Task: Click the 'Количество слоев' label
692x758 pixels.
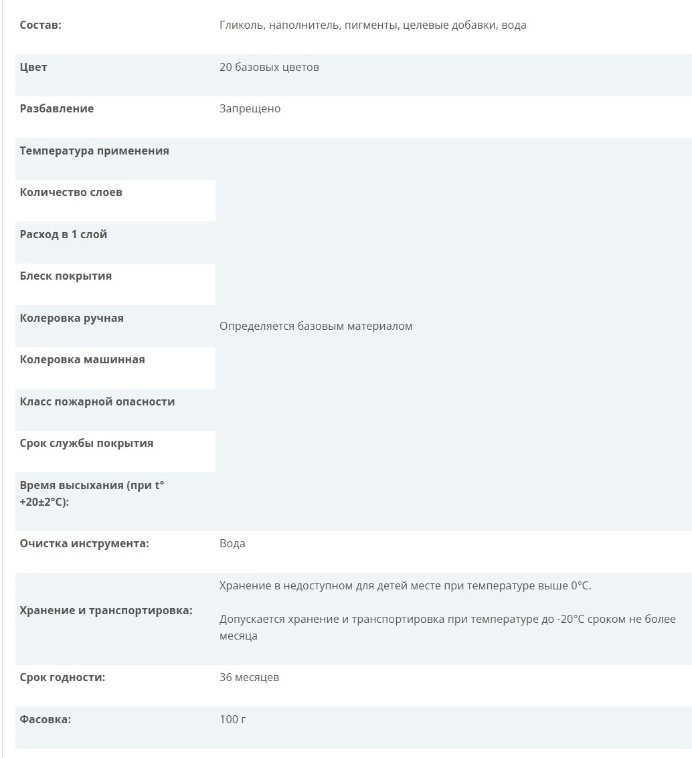Action: click(71, 193)
